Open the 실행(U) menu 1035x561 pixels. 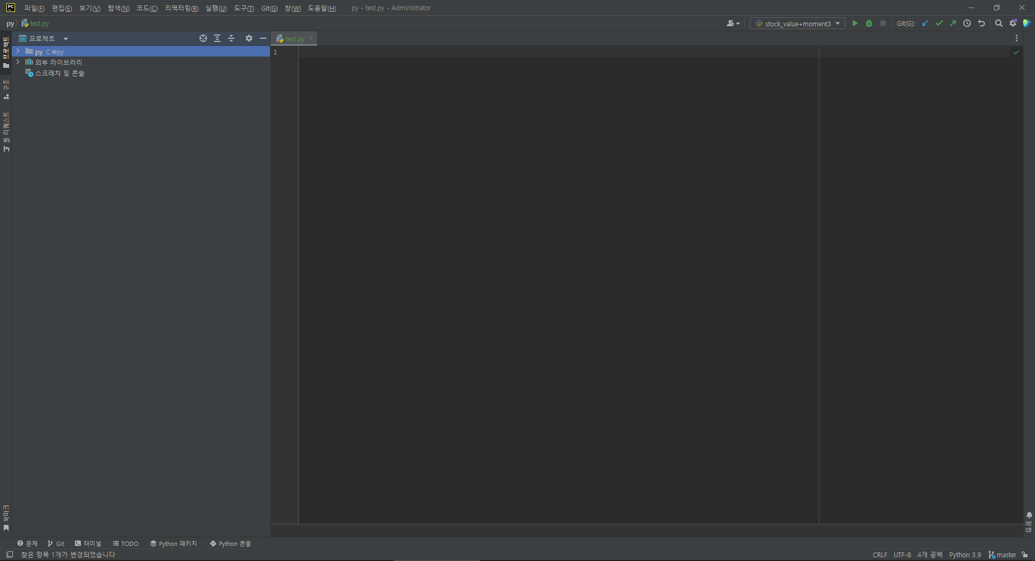pos(216,8)
